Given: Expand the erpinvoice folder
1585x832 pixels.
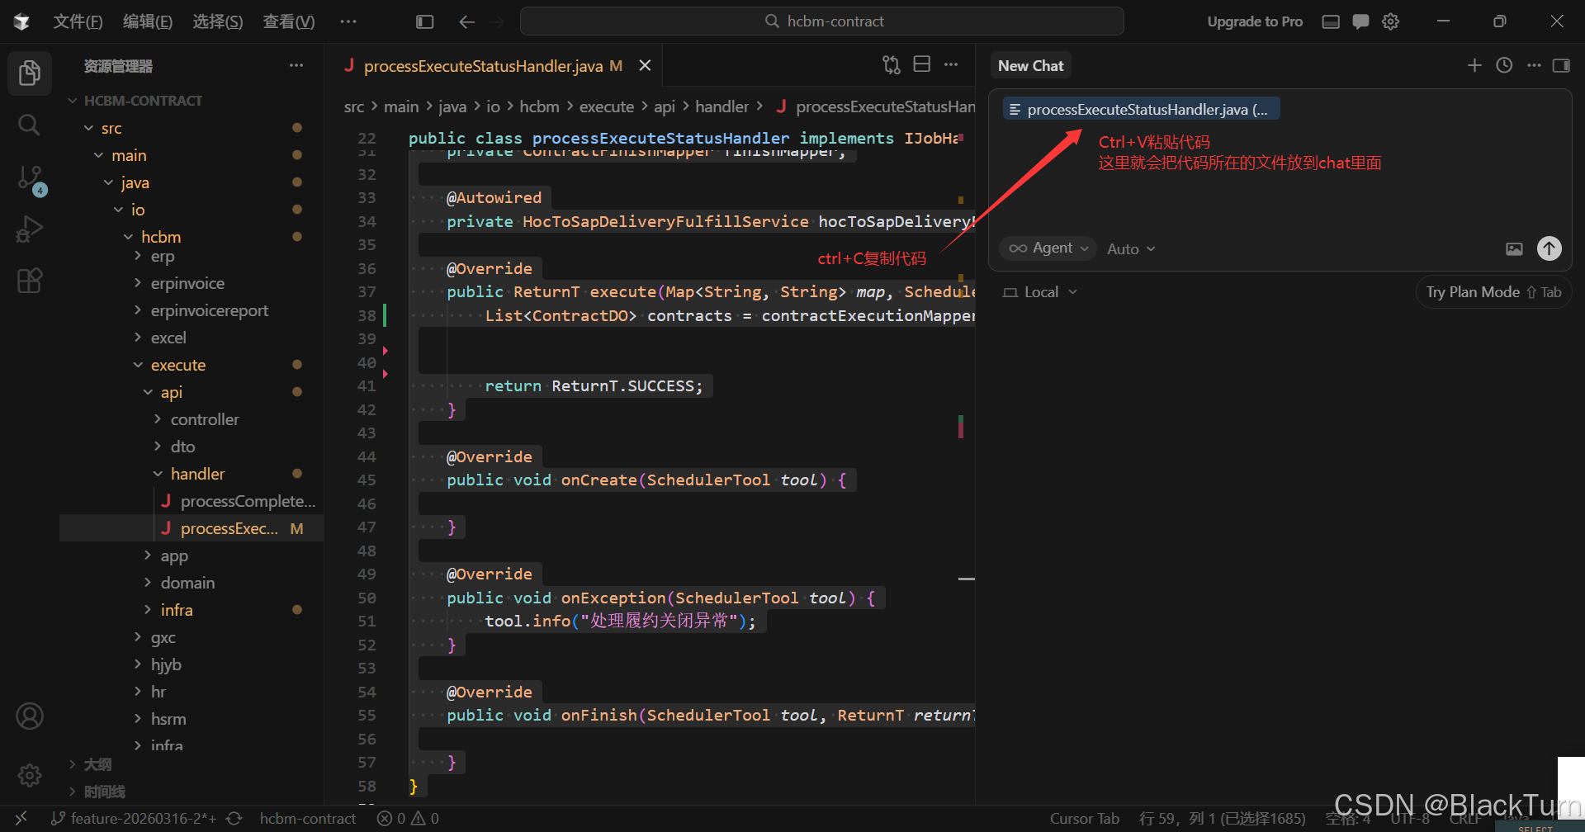Looking at the screenshot, I should (187, 283).
